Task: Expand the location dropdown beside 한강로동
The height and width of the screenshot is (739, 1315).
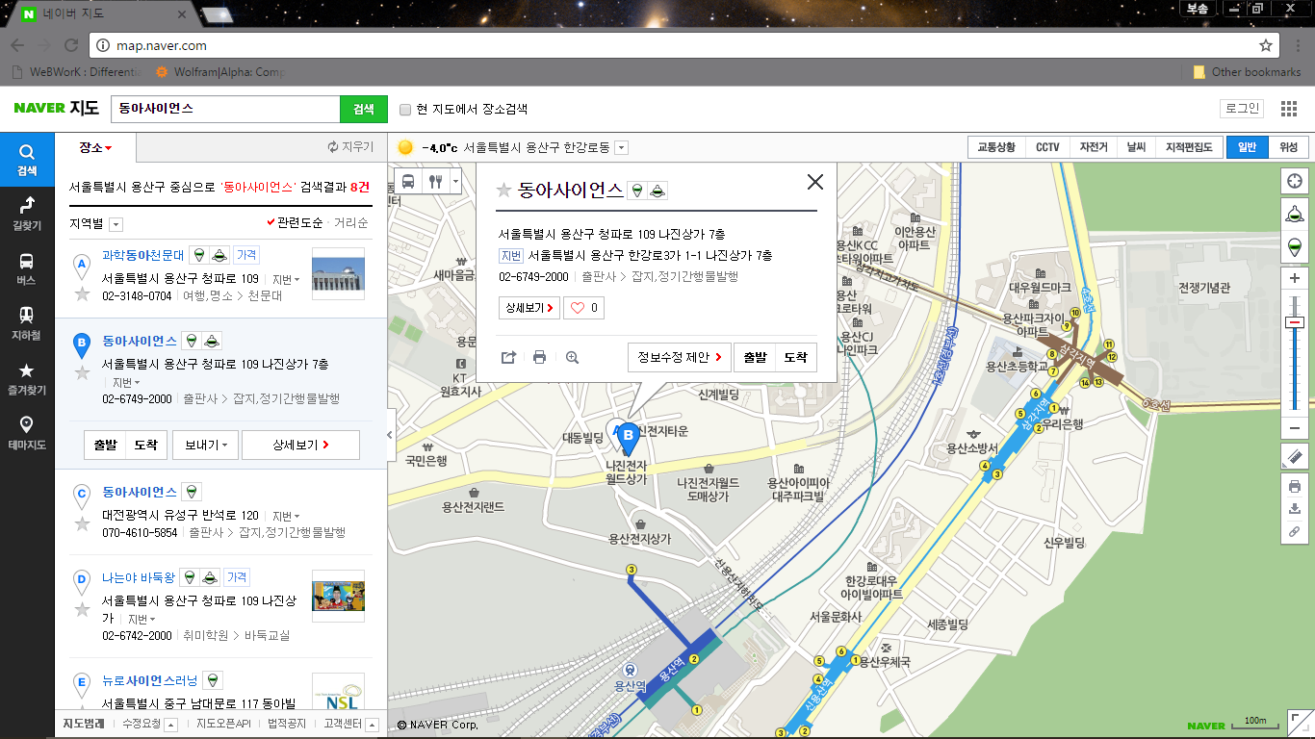Action: (621, 148)
